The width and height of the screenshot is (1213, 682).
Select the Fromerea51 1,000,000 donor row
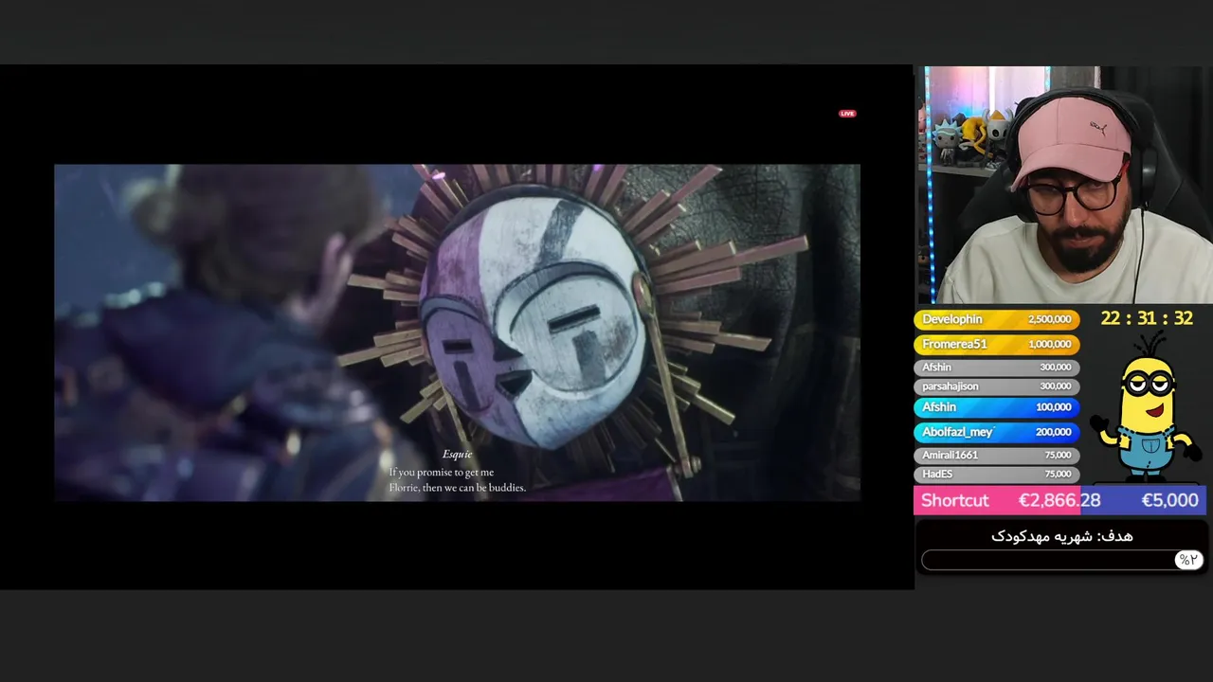(996, 345)
